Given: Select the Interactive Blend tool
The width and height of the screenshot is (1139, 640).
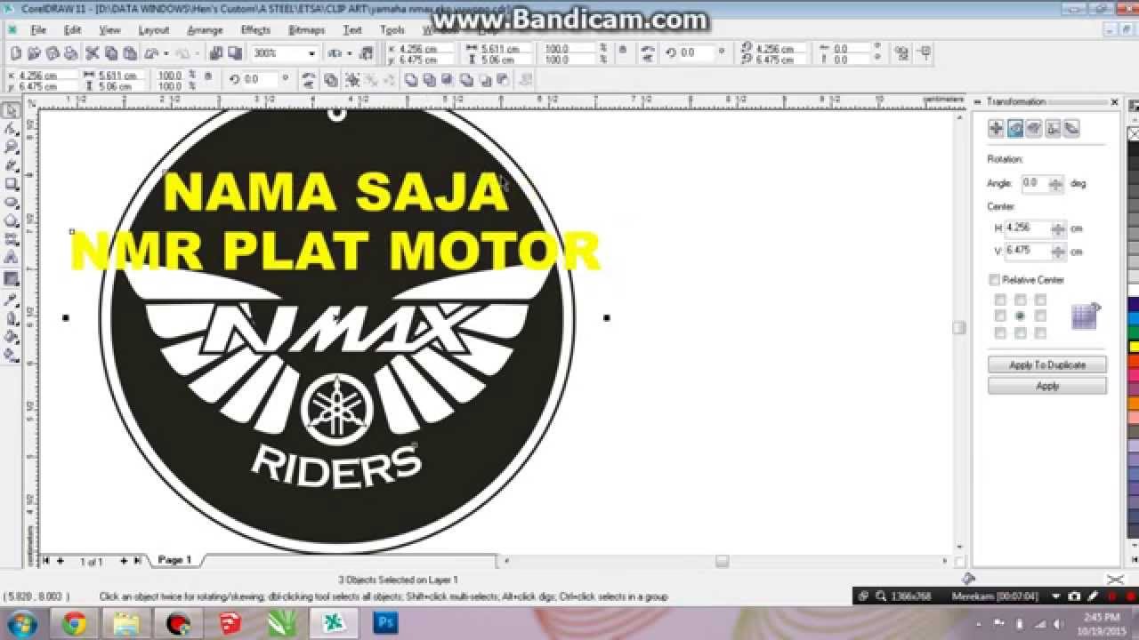Looking at the screenshot, I should (x=11, y=278).
